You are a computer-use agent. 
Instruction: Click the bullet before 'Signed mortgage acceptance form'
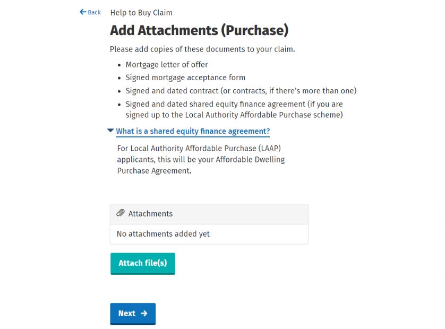coord(119,78)
